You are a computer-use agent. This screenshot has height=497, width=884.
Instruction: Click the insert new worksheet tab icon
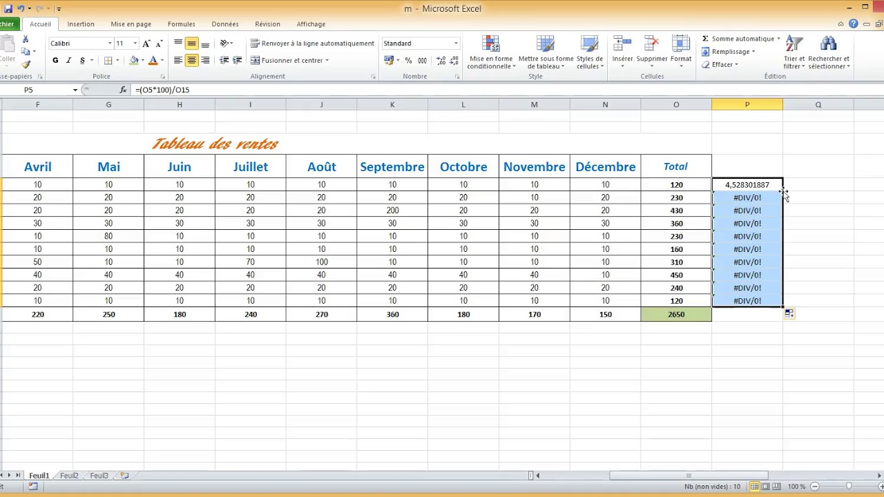click(124, 476)
